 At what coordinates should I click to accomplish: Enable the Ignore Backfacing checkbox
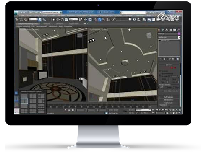tap(160, 74)
